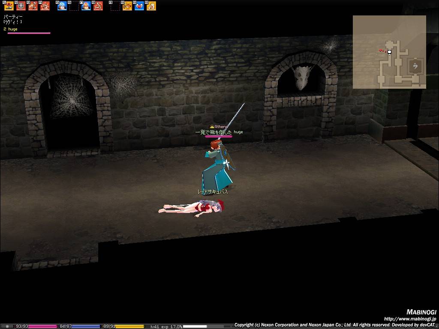Use the F10 fishing skill icon

(x=127, y=6)
